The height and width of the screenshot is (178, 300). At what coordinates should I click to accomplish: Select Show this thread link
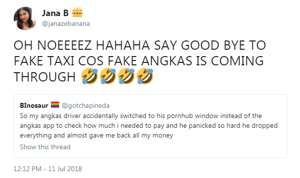coord(45,147)
